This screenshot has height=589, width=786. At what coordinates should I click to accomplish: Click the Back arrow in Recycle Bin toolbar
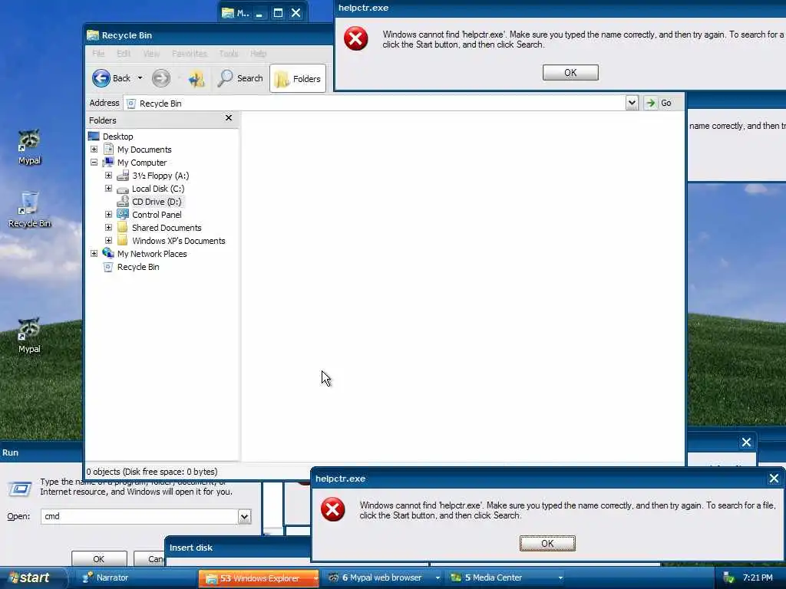point(101,78)
